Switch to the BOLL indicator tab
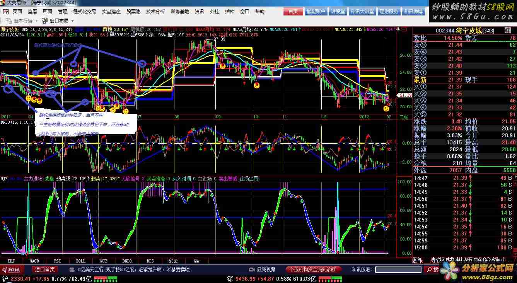Viewport: 517px width, 283px height. click(x=80, y=261)
